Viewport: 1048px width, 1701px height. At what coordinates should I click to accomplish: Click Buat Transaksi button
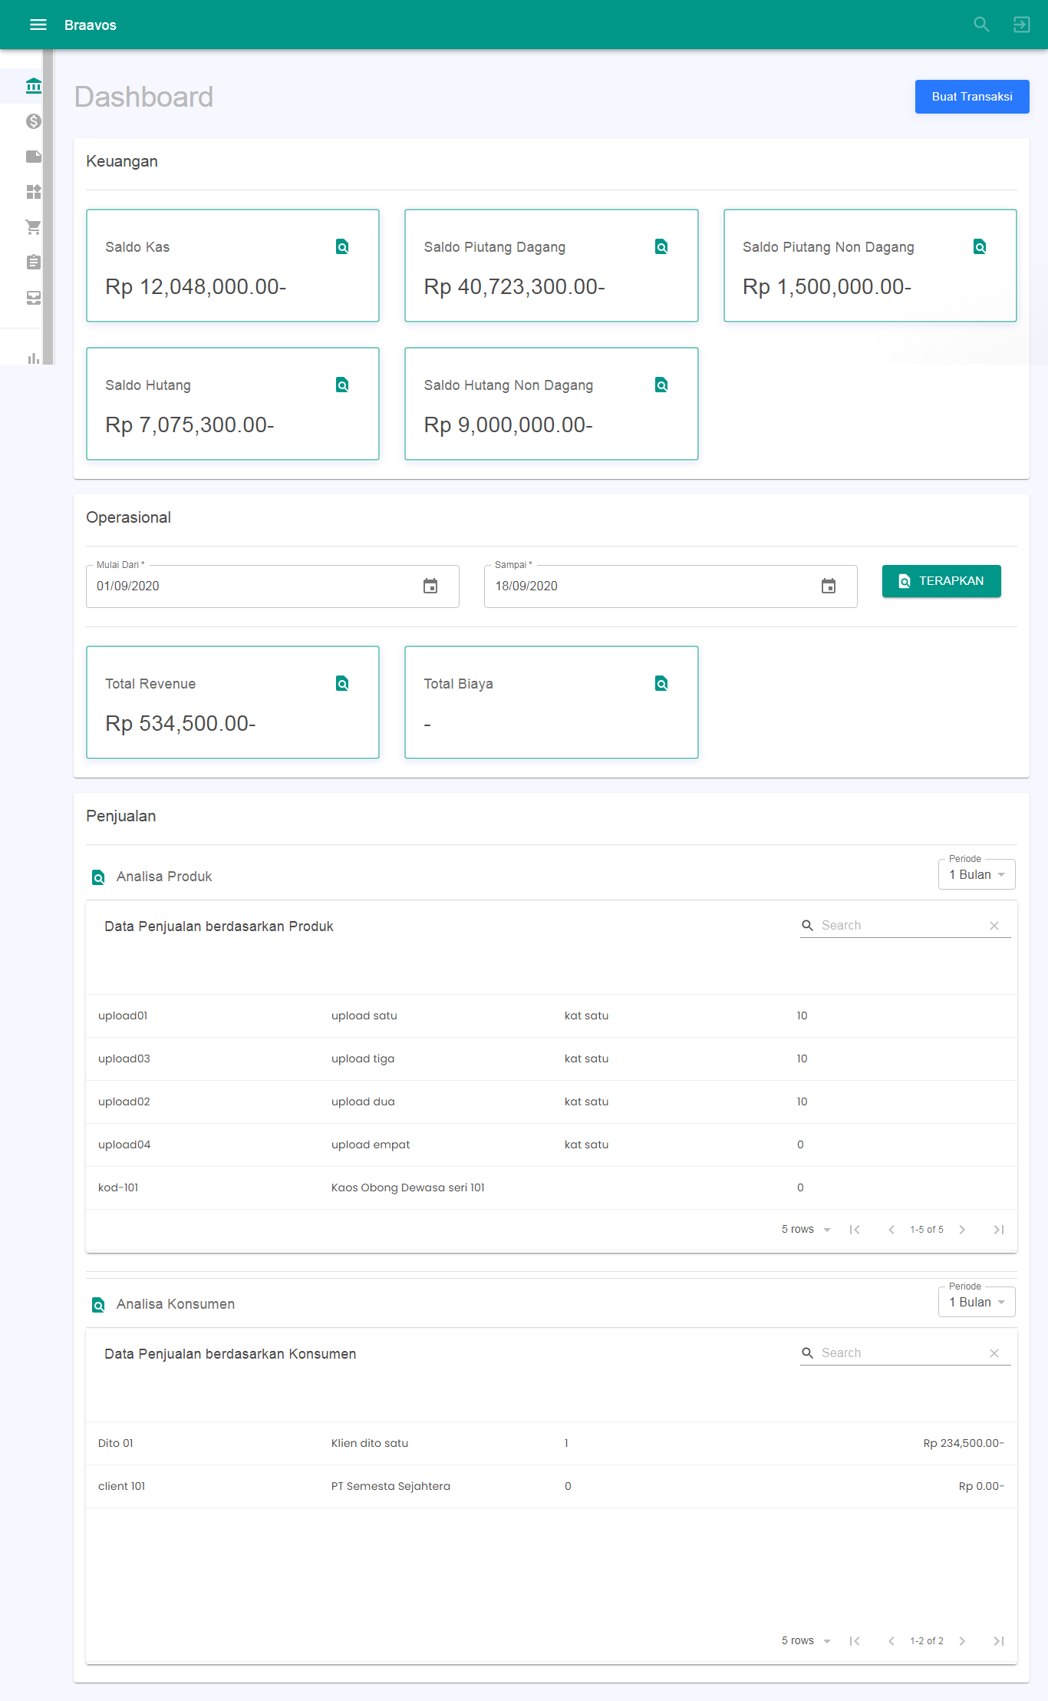tap(972, 97)
